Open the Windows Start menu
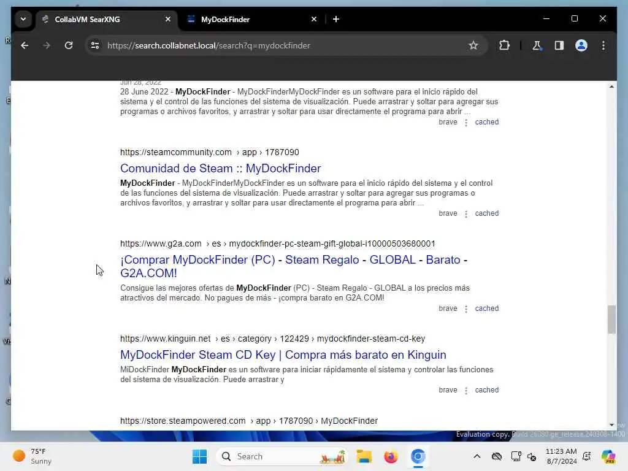The height and width of the screenshot is (471, 628). tap(199, 456)
